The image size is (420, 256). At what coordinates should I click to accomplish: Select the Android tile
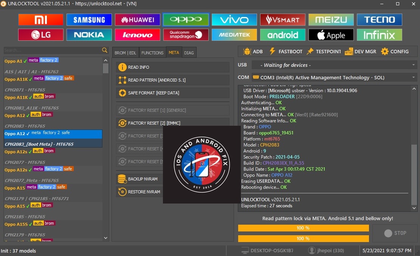pos(283,35)
